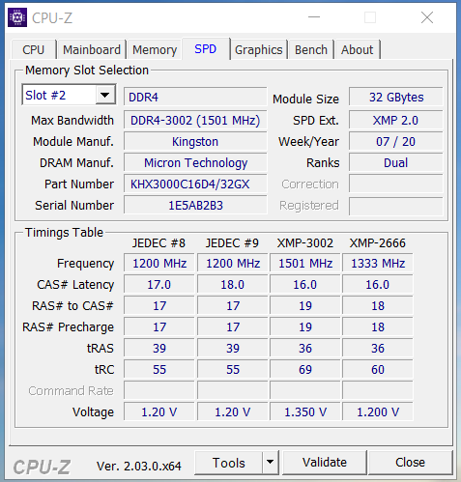Click the 07 / 20 Week/Year value
The height and width of the screenshot is (482, 461).
[x=396, y=141]
